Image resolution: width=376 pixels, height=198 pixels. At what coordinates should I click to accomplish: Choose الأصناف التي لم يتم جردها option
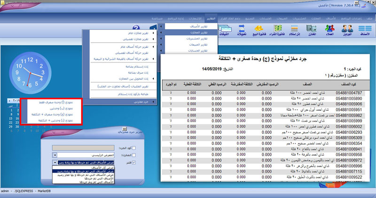pyautogui.click(x=83, y=182)
